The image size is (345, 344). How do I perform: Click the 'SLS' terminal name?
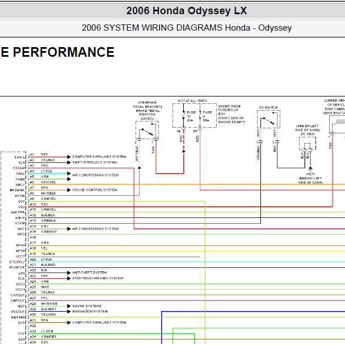coord(22,163)
